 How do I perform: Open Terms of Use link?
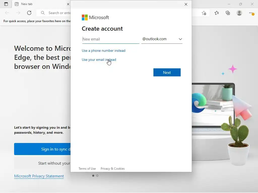(x=87, y=169)
